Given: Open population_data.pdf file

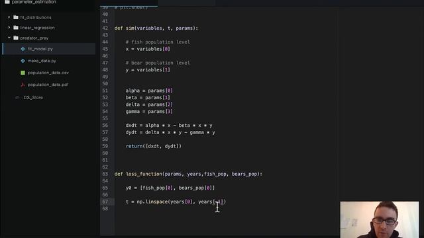Looking at the screenshot, I should pos(49,85).
